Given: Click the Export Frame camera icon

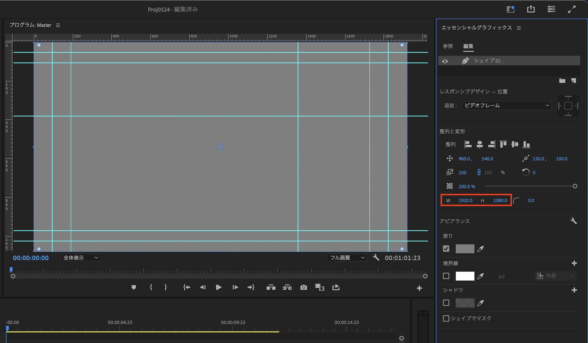Looking at the screenshot, I should click(x=304, y=287).
